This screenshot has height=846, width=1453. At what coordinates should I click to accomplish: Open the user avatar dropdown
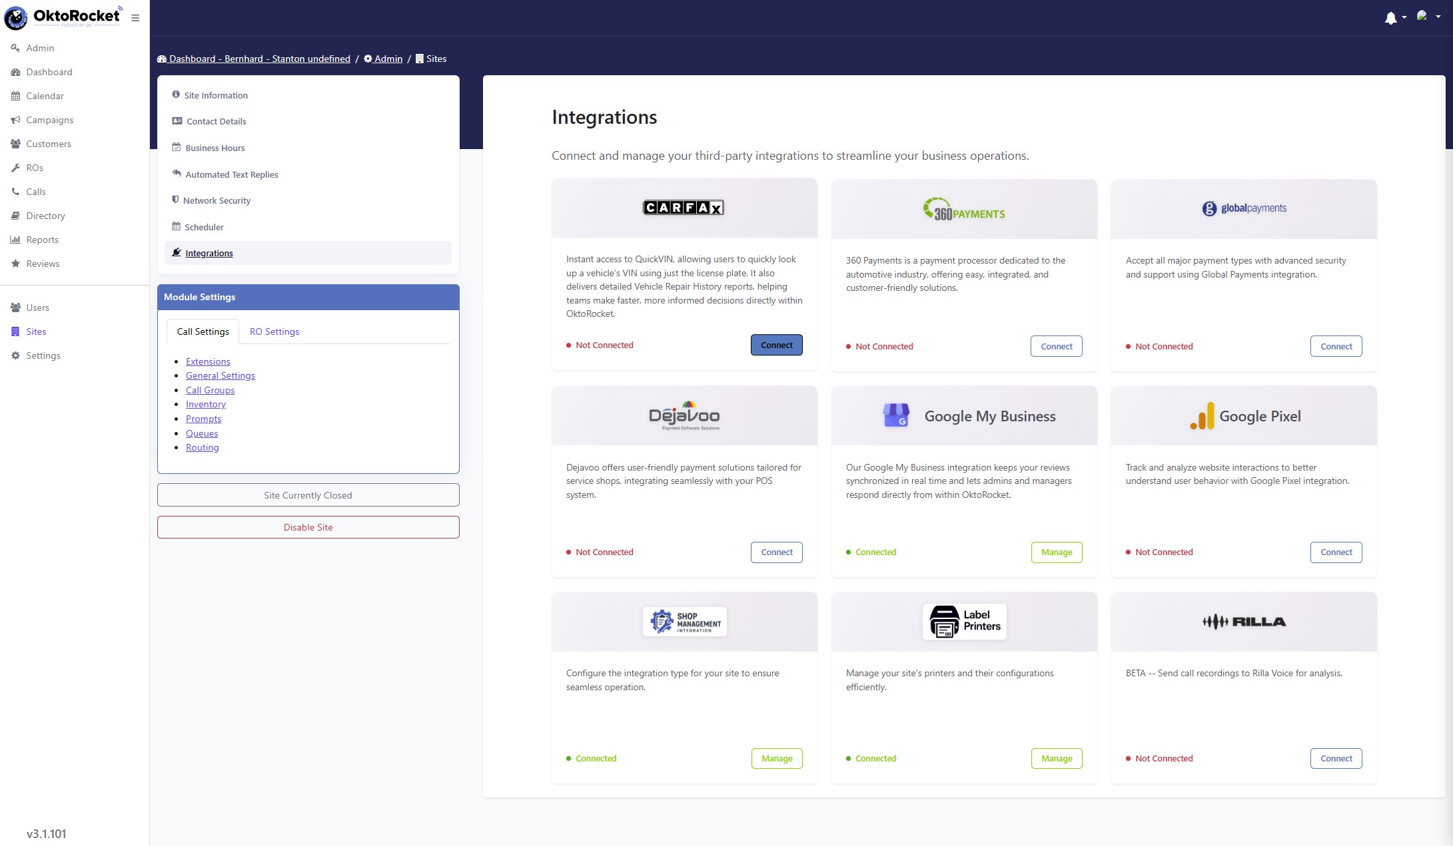tap(1428, 17)
